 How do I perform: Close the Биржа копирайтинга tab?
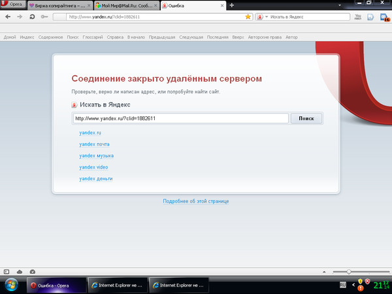click(89, 5)
